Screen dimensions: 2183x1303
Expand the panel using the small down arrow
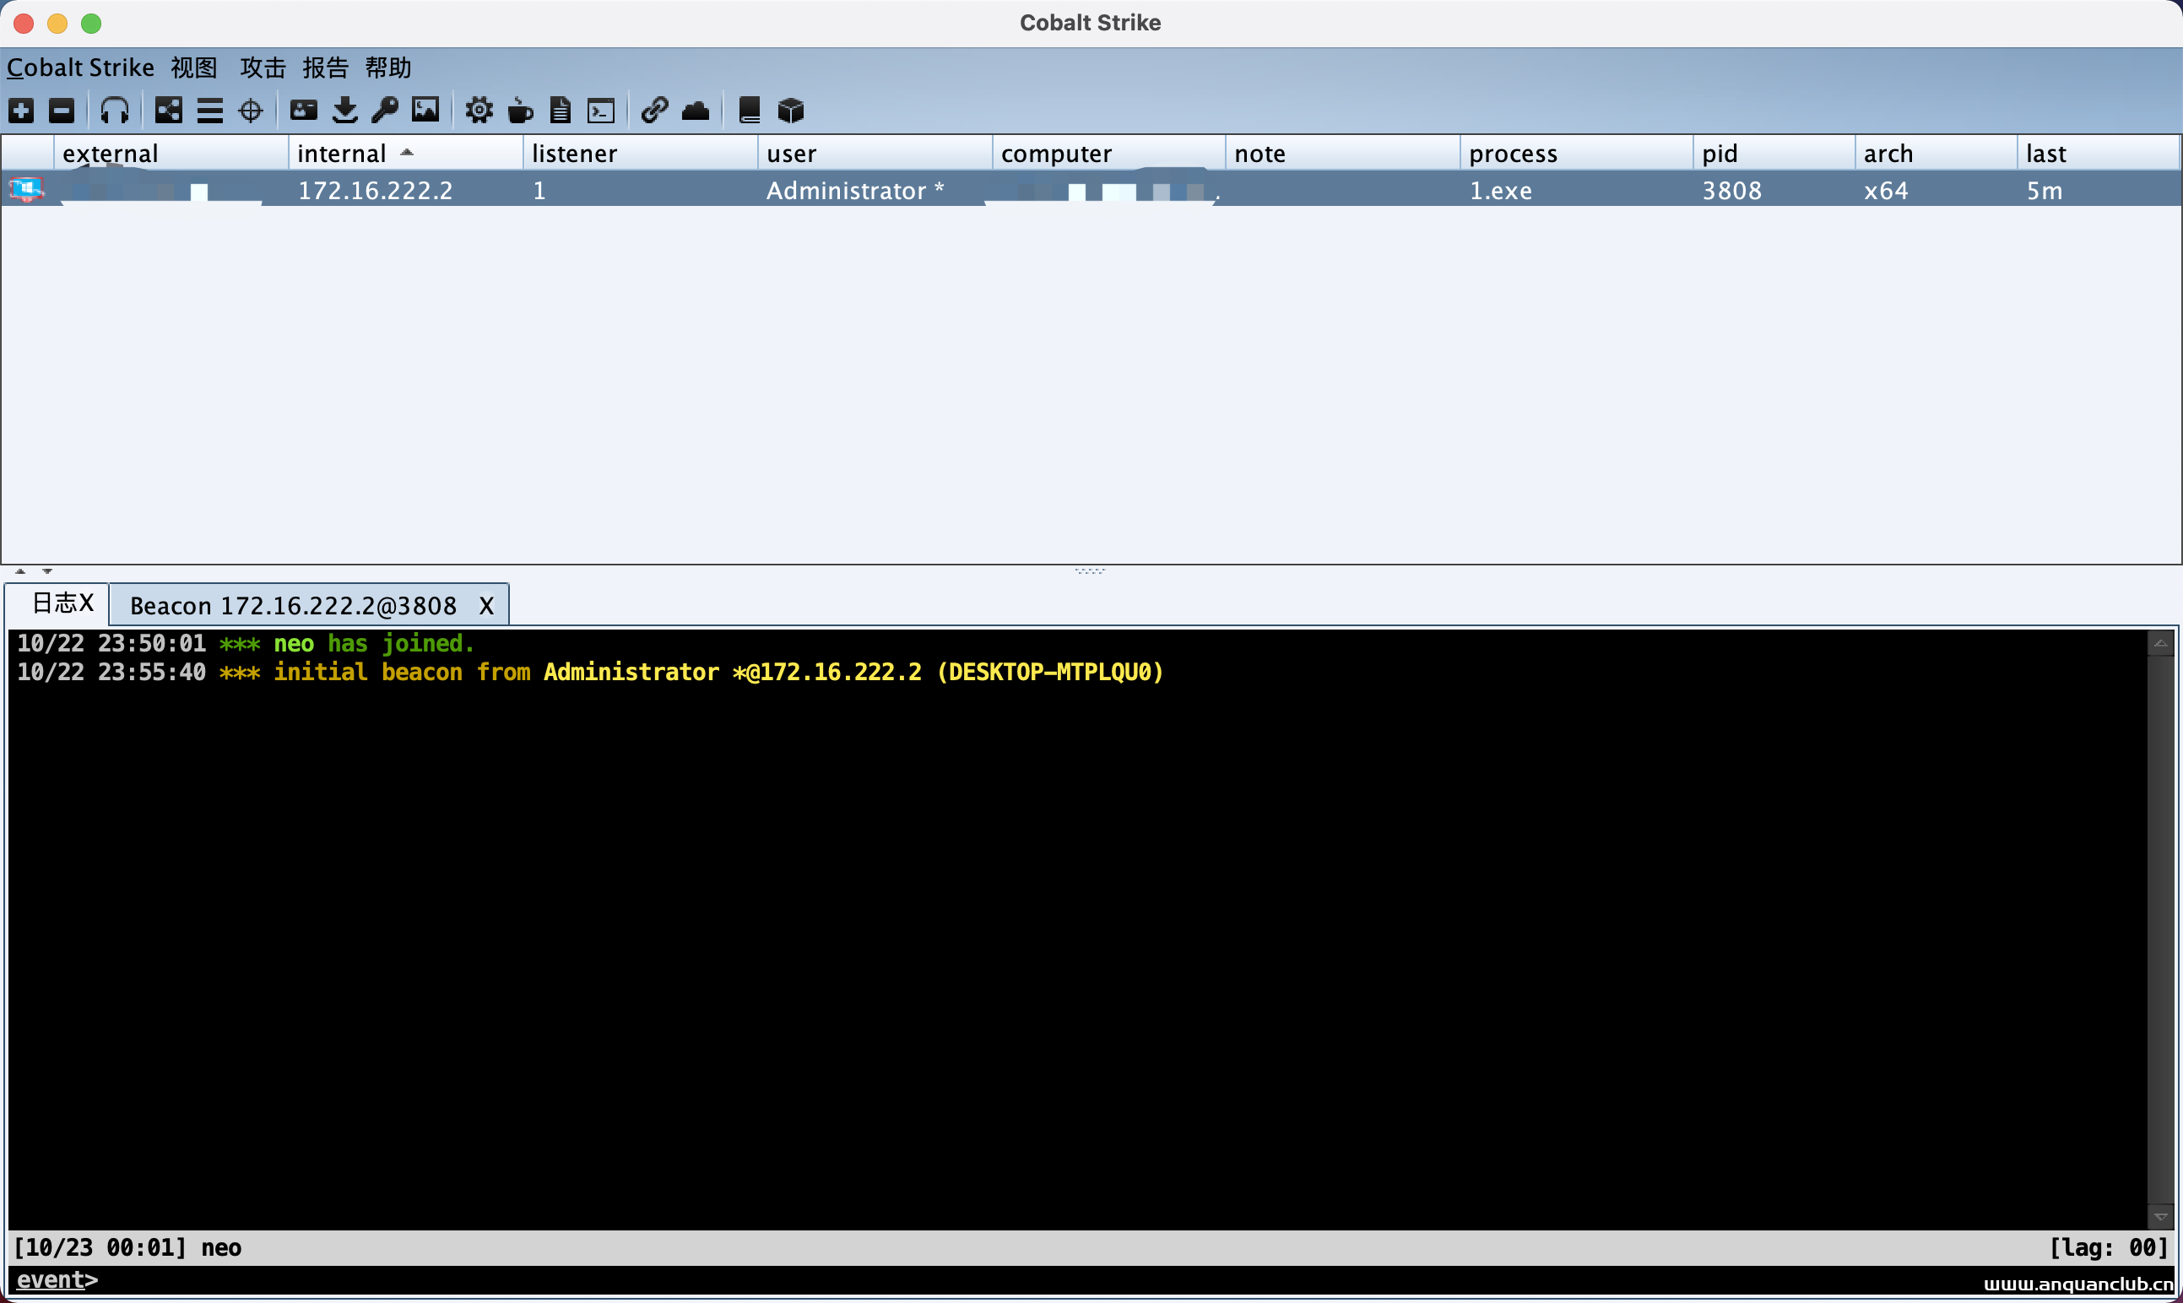point(47,571)
